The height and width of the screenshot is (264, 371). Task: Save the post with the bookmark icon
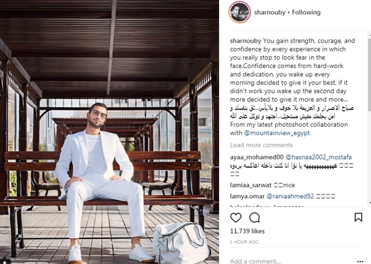[358, 217]
